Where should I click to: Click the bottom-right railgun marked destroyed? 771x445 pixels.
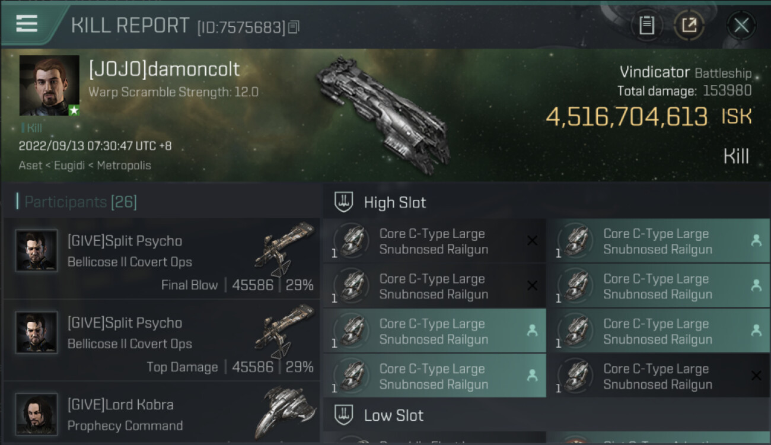[658, 376]
